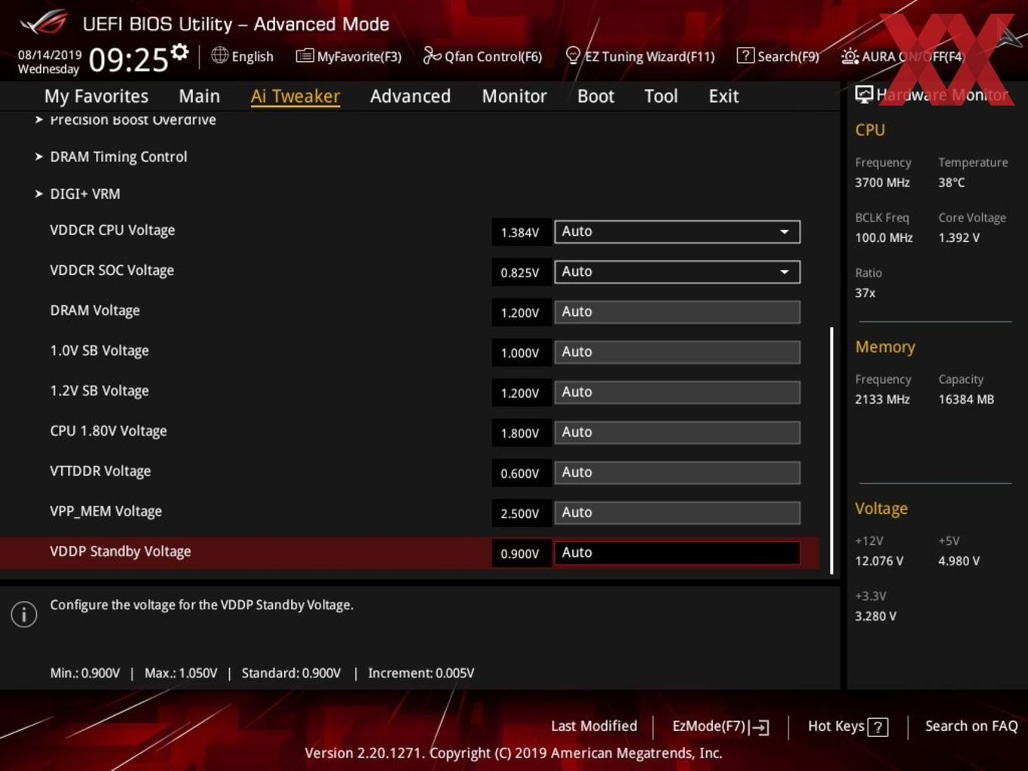Image resolution: width=1028 pixels, height=771 pixels.
Task: Switch to the Main tab
Action: tap(200, 96)
